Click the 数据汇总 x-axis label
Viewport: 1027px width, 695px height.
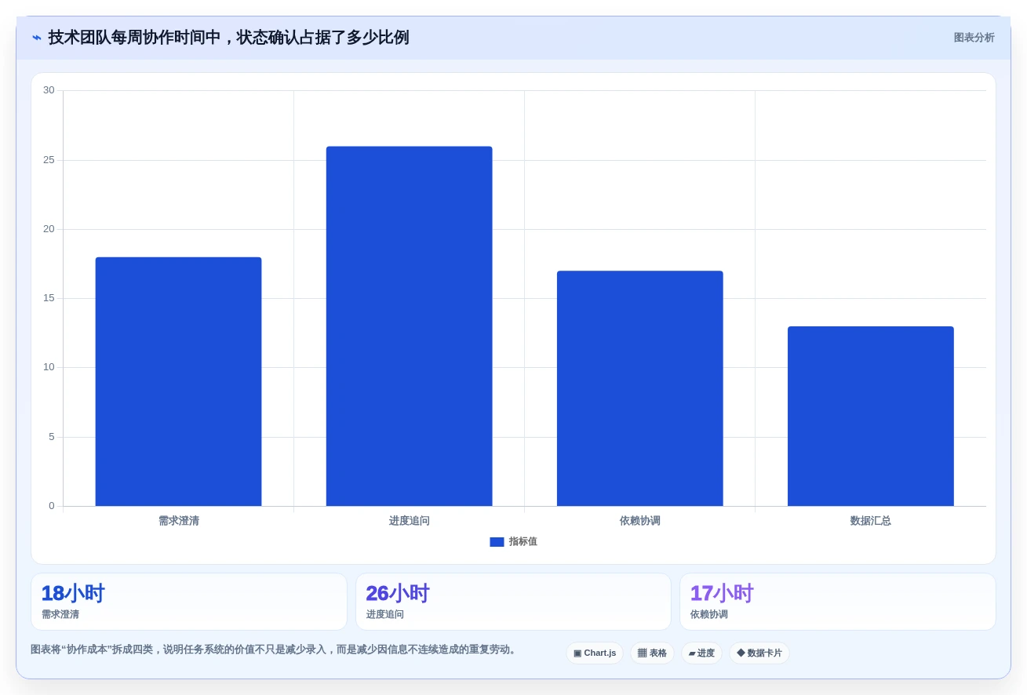871,521
